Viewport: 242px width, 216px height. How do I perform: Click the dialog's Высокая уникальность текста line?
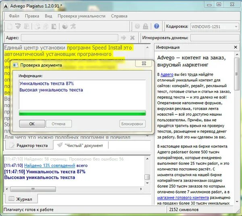coord(51,90)
